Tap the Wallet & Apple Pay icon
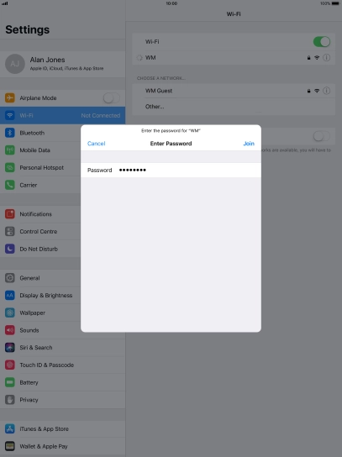Viewport: 342px width, 457px height. tap(10, 446)
